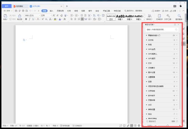Image resolution: width=188 pixels, height=129 pixels.
Task: Click the Bold formatting icon
Action: [x=26, y=19]
